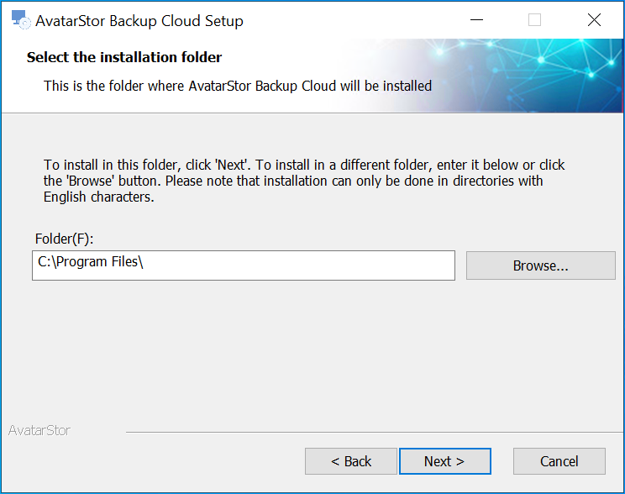Click the AvatarStor installer icon in title bar
This screenshot has height=494, width=625.
(x=20, y=19)
